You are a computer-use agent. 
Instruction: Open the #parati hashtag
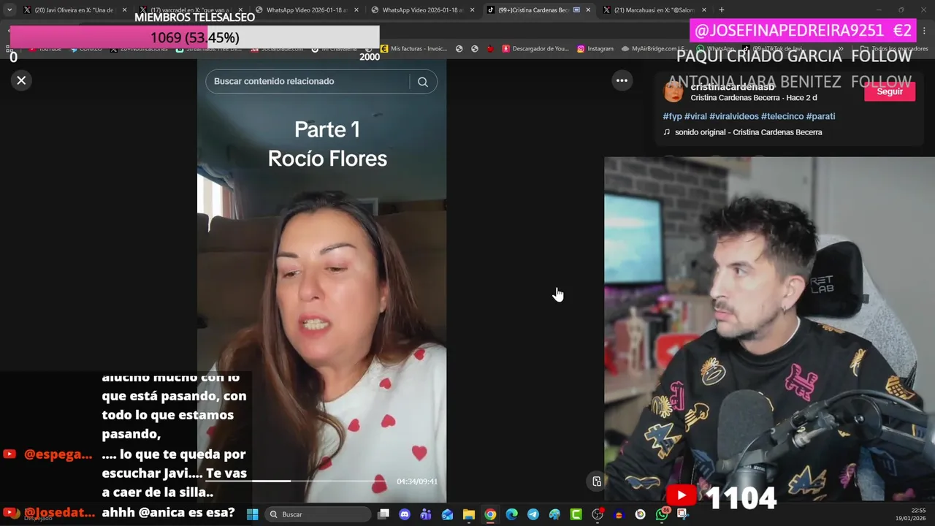point(820,116)
